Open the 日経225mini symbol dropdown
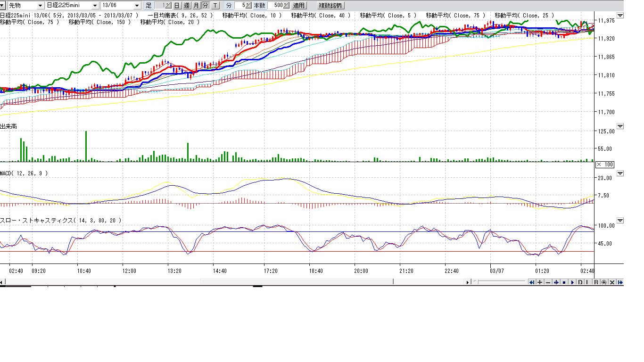The width and height of the screenshot is (644, 362). pyautogui.click(x=95, y=6)
